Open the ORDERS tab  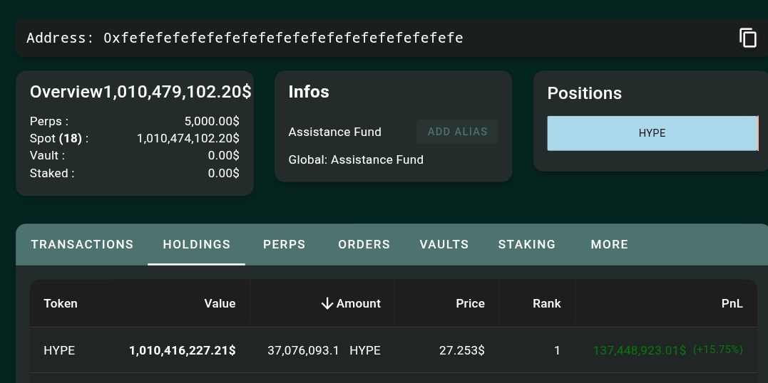coord(364,244)
